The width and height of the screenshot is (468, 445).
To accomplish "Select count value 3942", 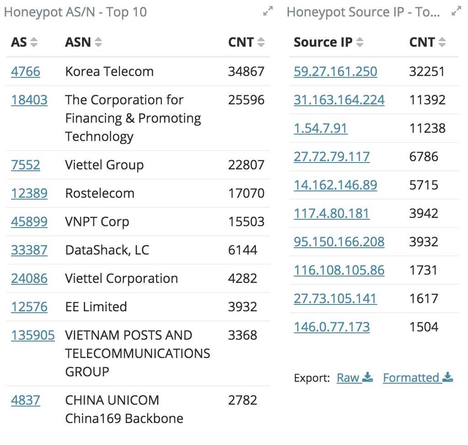I will [424, 213].
